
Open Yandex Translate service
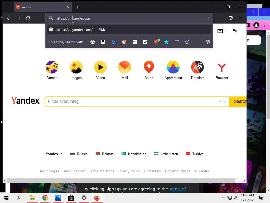(x=197, y=70)
